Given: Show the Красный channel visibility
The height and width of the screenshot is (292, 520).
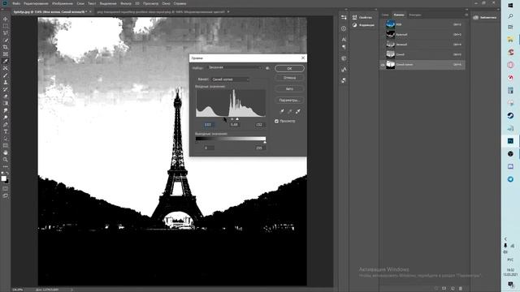Looking at the screenshot, I should pyautogui.click(x=383, y=34).
